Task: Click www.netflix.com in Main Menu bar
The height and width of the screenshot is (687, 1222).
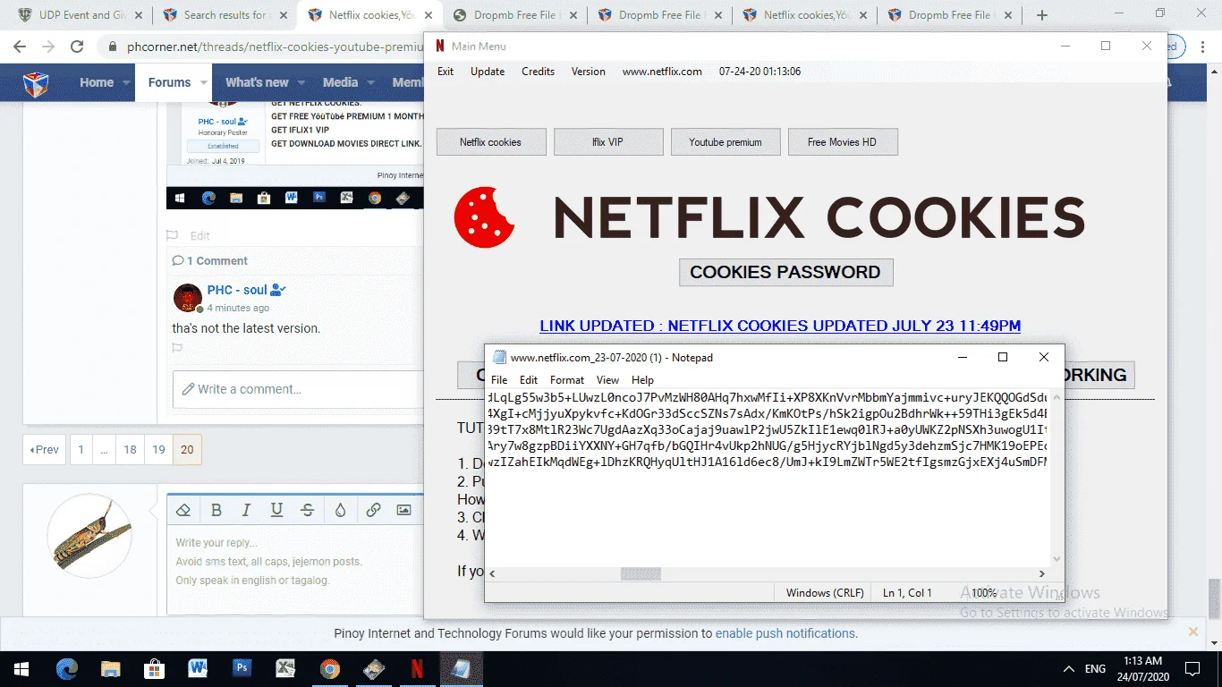Action: click(x=662, y=72)
